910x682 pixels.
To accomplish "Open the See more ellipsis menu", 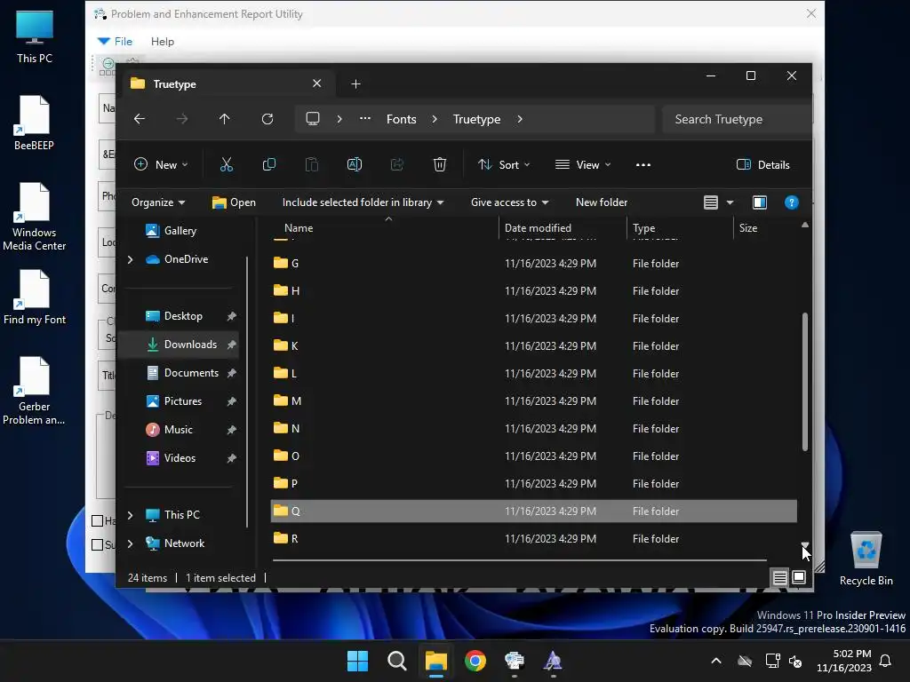I will [643, 164].
